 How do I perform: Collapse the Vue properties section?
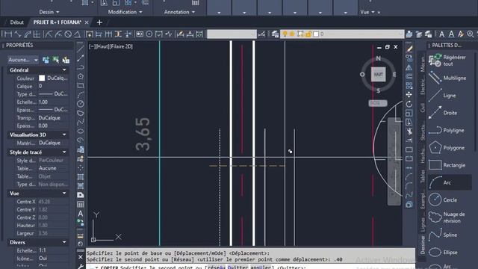tap(64, 194)
